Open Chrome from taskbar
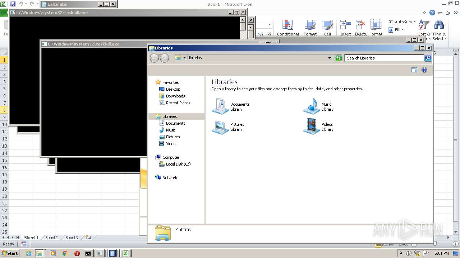 point(65,253)
